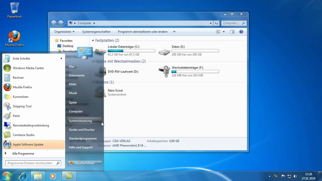Click refresh button beside address bar
Viewport: 322px width, 181px height.
[216, 23]
